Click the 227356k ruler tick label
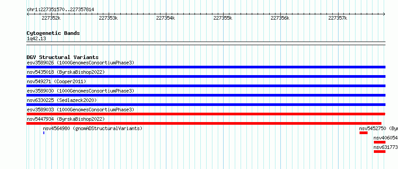The width and height of the screenshot is (398, 169). [280, 18]
